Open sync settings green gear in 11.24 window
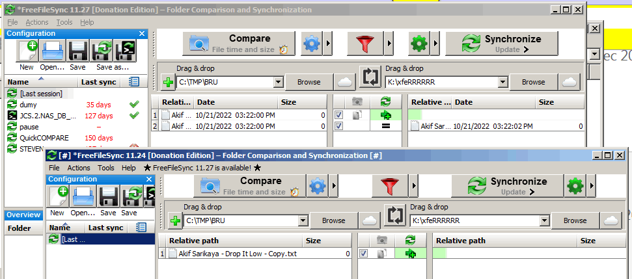 574,186
